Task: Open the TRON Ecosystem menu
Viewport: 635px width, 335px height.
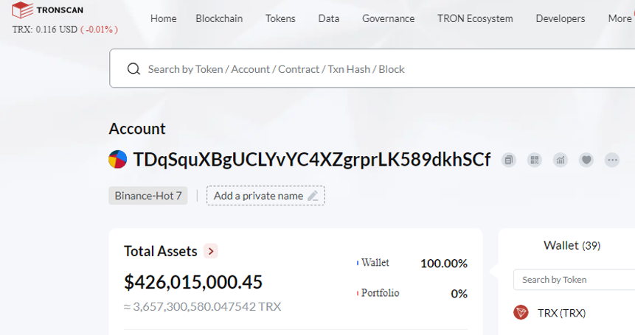Action: point(475,18)
